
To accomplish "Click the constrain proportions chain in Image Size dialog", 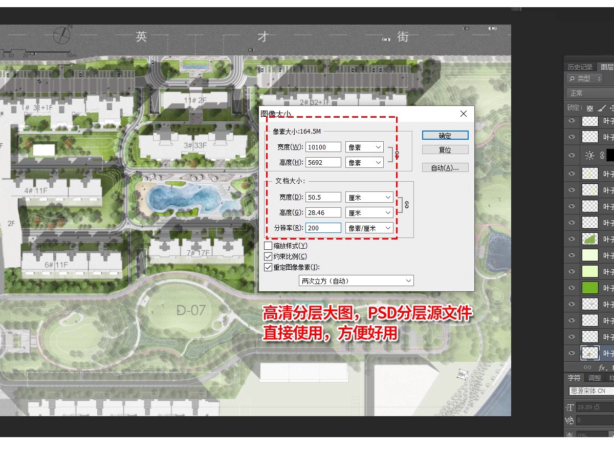I will click(x=397, y=155).
